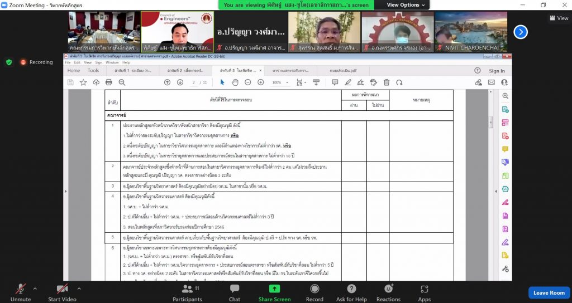572x303 pixels.
Task: Open the Zoom Apps icon
Action: [x=424, y=289]
